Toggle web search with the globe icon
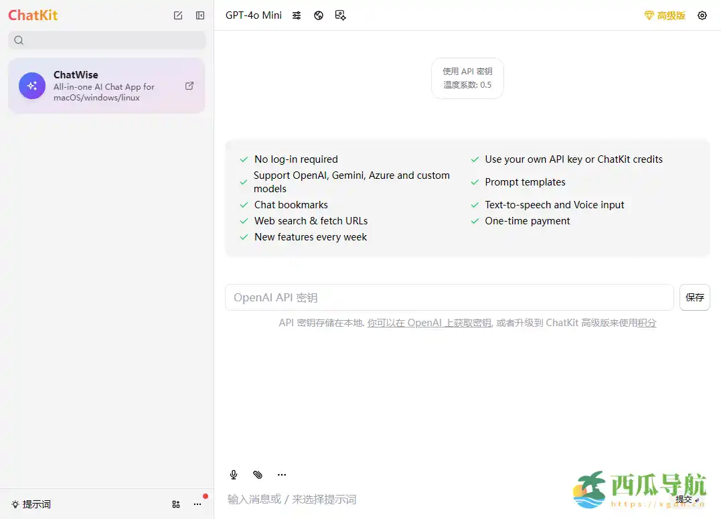The width and height of the screenshot is (721, 519). pyautogui.click(x=319, y=15)
